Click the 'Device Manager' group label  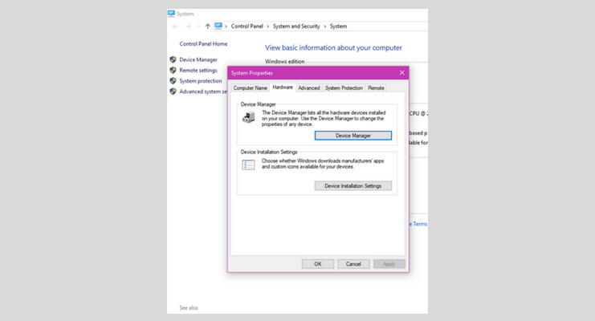[259, 104]
